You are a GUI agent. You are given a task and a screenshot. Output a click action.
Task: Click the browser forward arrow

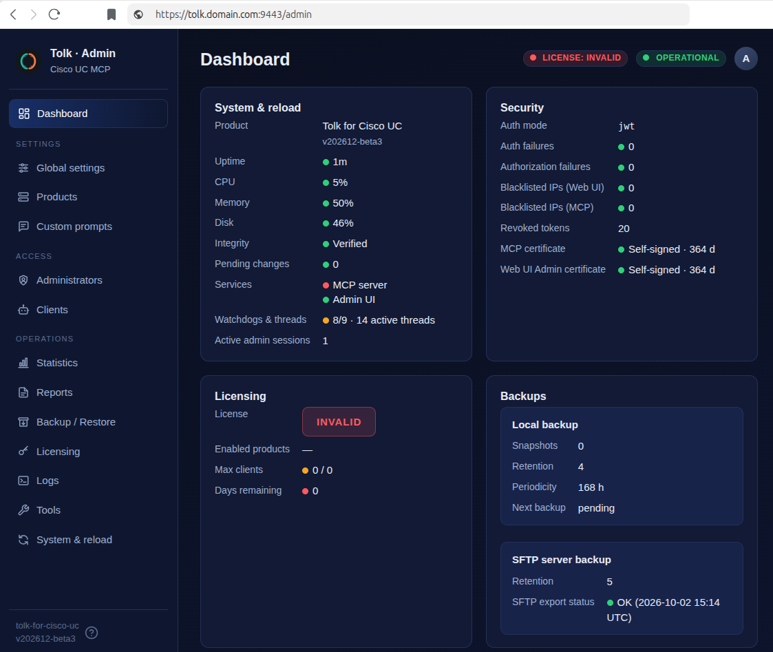pos(34,14)
